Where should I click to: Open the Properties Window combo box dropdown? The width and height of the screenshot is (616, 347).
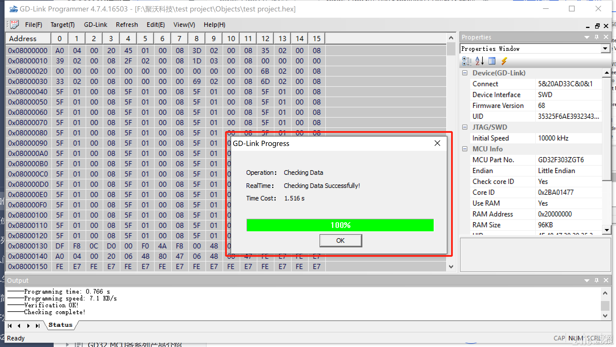pyautogui.click(x=605, y=49)
